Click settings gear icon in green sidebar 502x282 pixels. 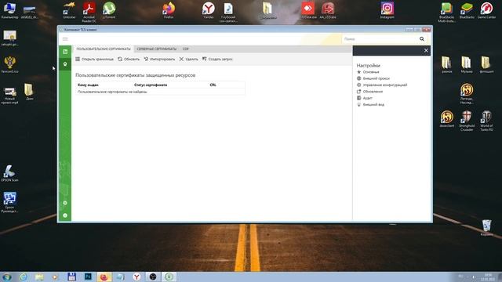pos(65,203)
